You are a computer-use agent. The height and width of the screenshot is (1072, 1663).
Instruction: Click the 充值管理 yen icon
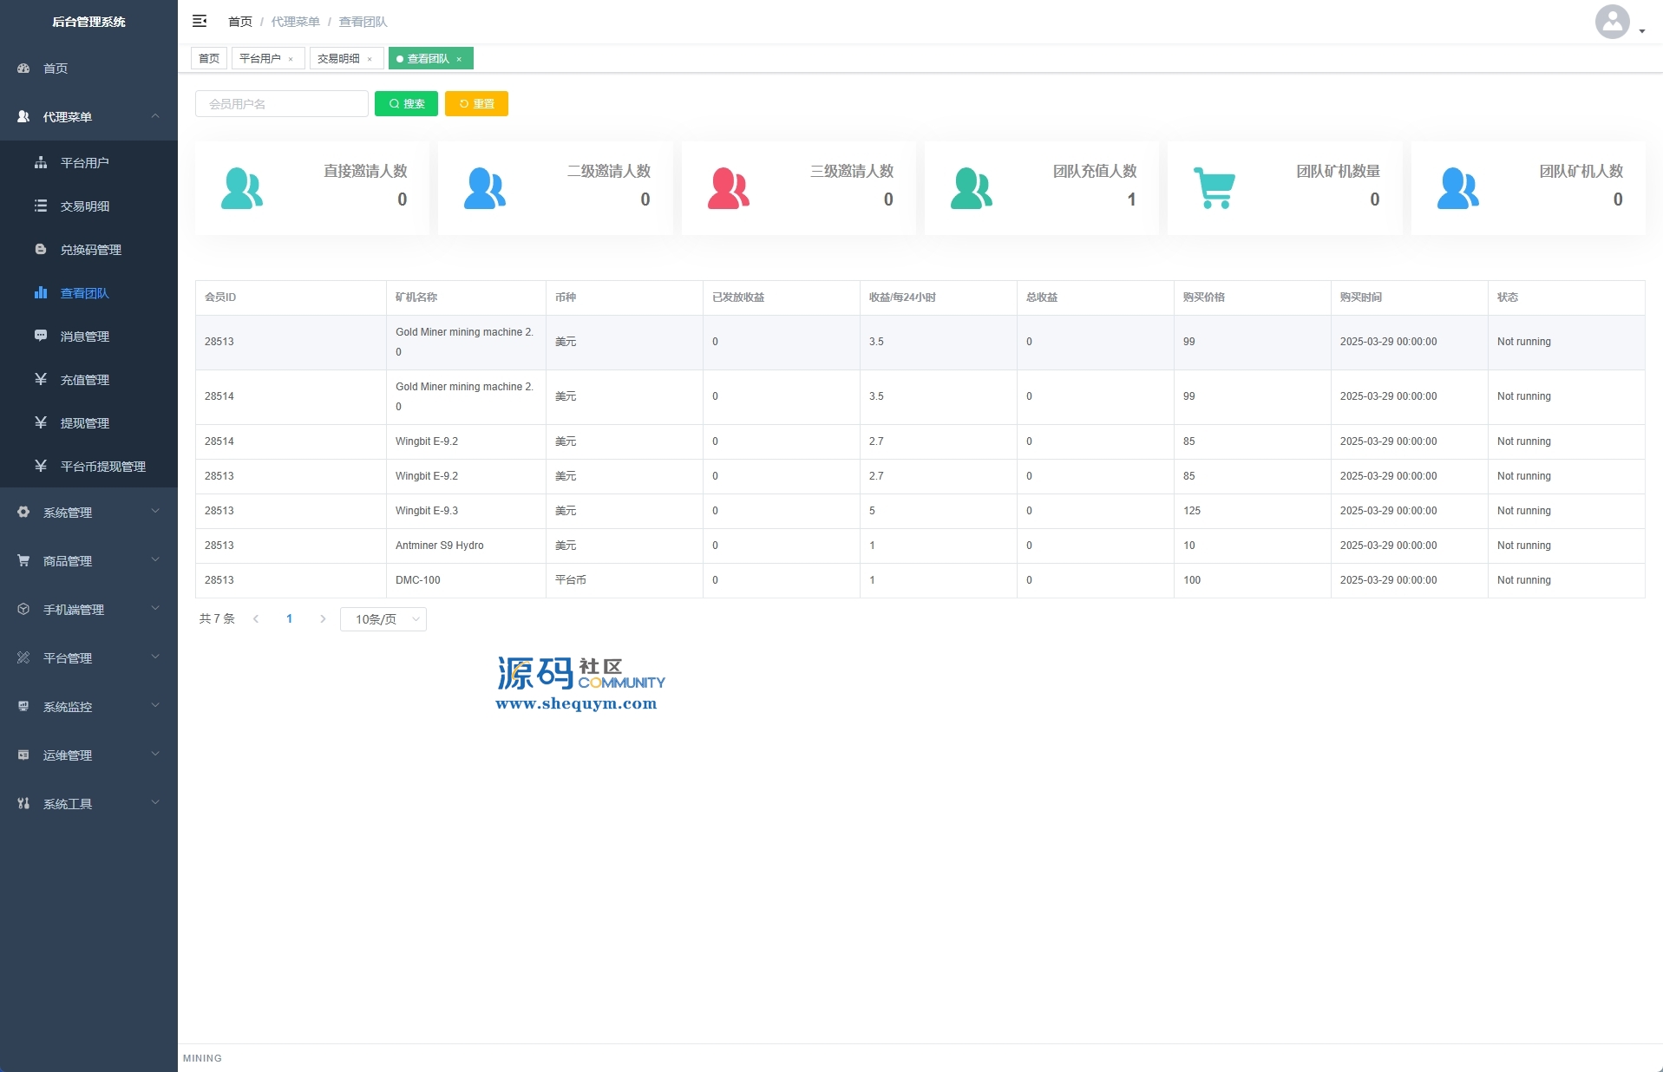41,380
